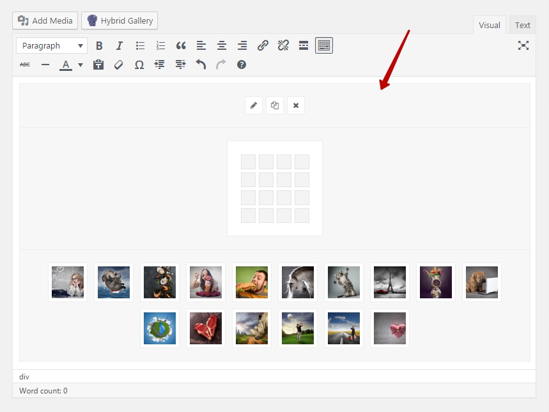The width and height of the screenshot is (549, 412).
Task: Apply blockquote formatting
Action: click(x=181, y=45)
